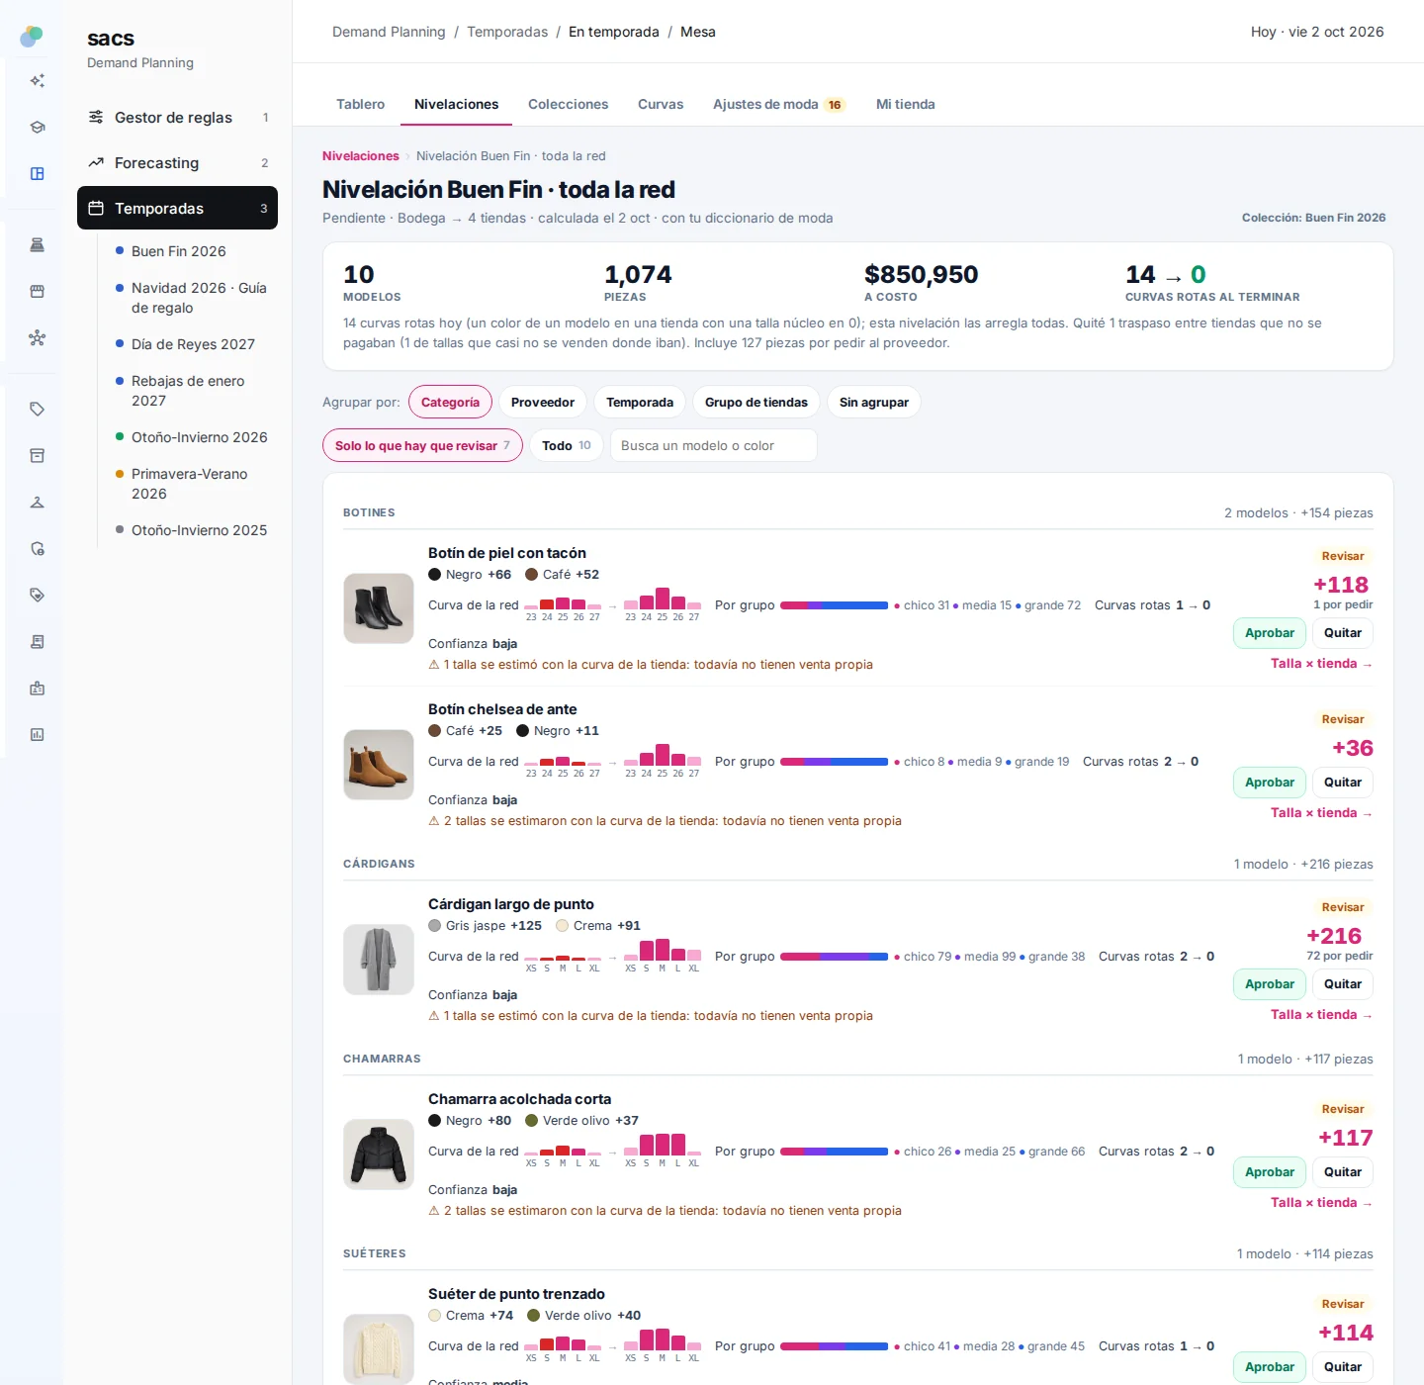Open Navidad 2026 · Guía de regalo season
This screenshot has height=1385, width=1424.
click(x=199, y=298)
